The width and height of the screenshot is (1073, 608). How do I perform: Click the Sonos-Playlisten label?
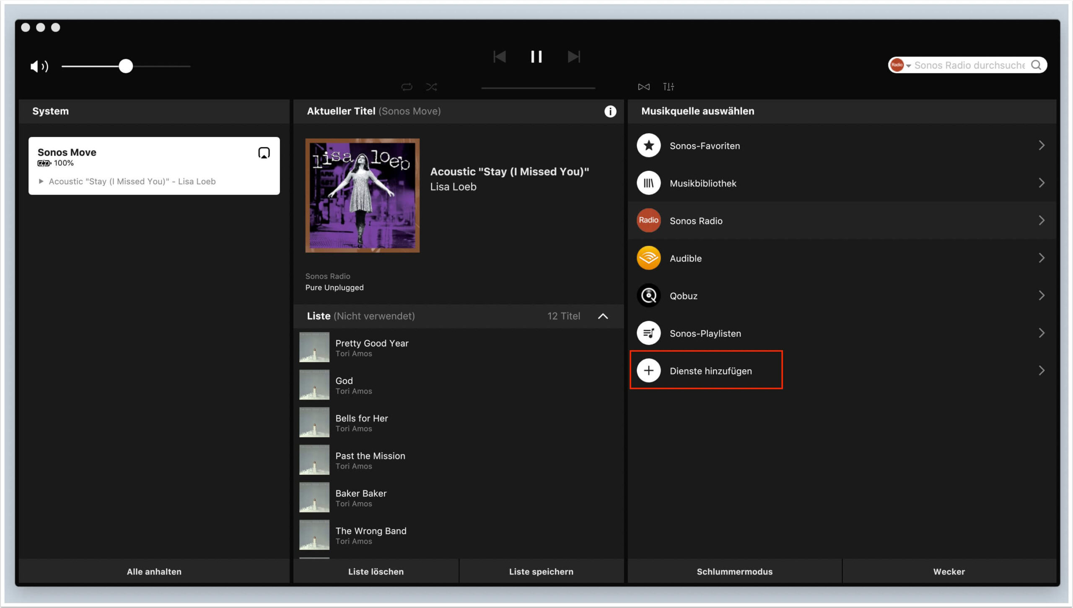(705, 334)
